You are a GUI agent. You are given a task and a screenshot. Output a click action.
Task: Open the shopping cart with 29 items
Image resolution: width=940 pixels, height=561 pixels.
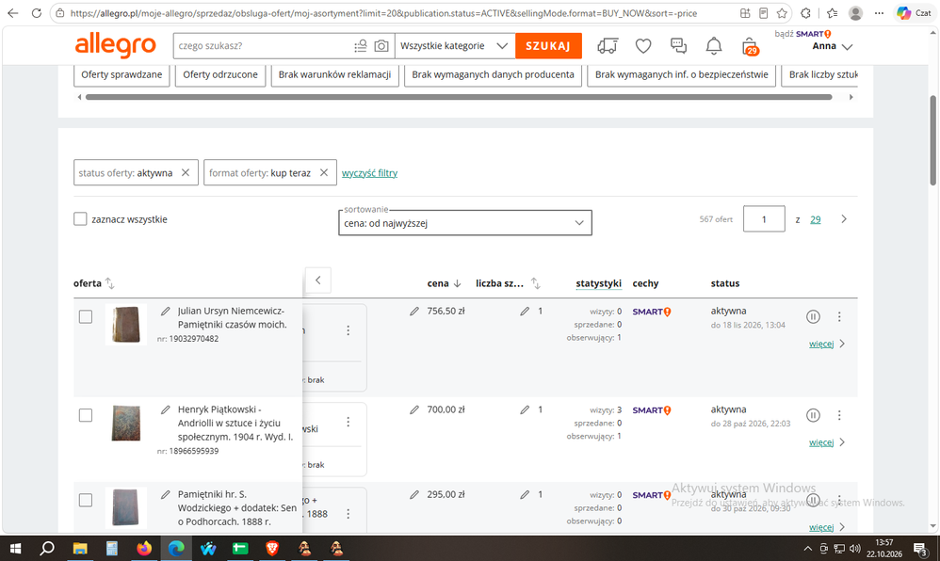pos(750,46)
